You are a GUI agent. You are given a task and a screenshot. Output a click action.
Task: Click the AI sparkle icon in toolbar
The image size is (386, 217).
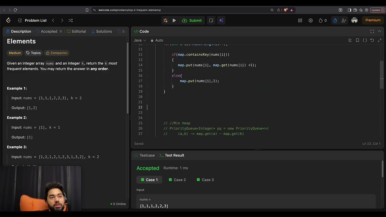(221, 20)
